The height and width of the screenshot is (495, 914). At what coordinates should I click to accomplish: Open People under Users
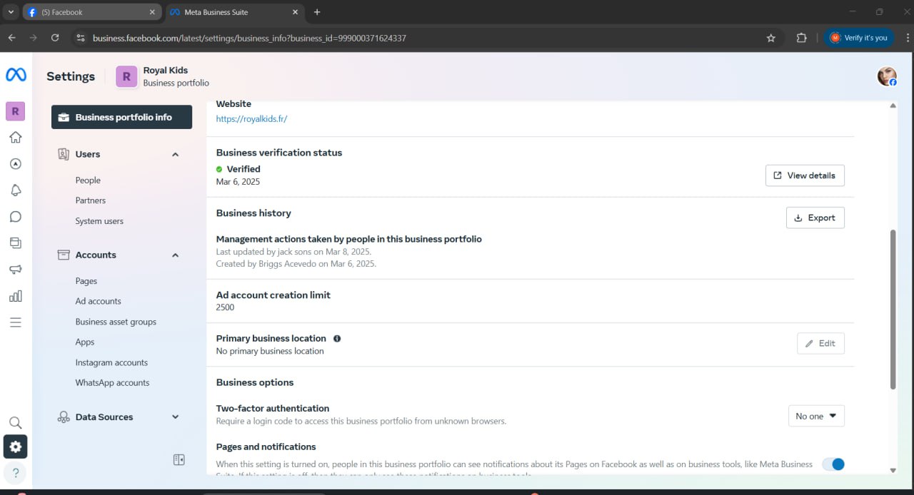88,180
